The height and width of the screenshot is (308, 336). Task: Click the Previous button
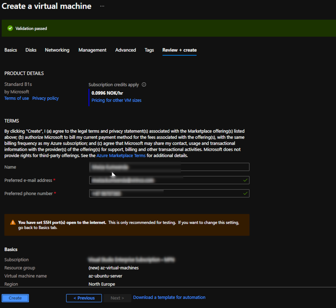point(84,298)
